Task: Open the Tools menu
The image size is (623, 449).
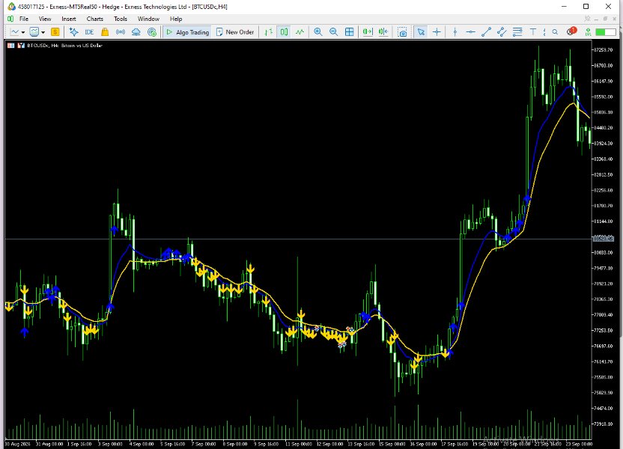Action: point(121,19)
